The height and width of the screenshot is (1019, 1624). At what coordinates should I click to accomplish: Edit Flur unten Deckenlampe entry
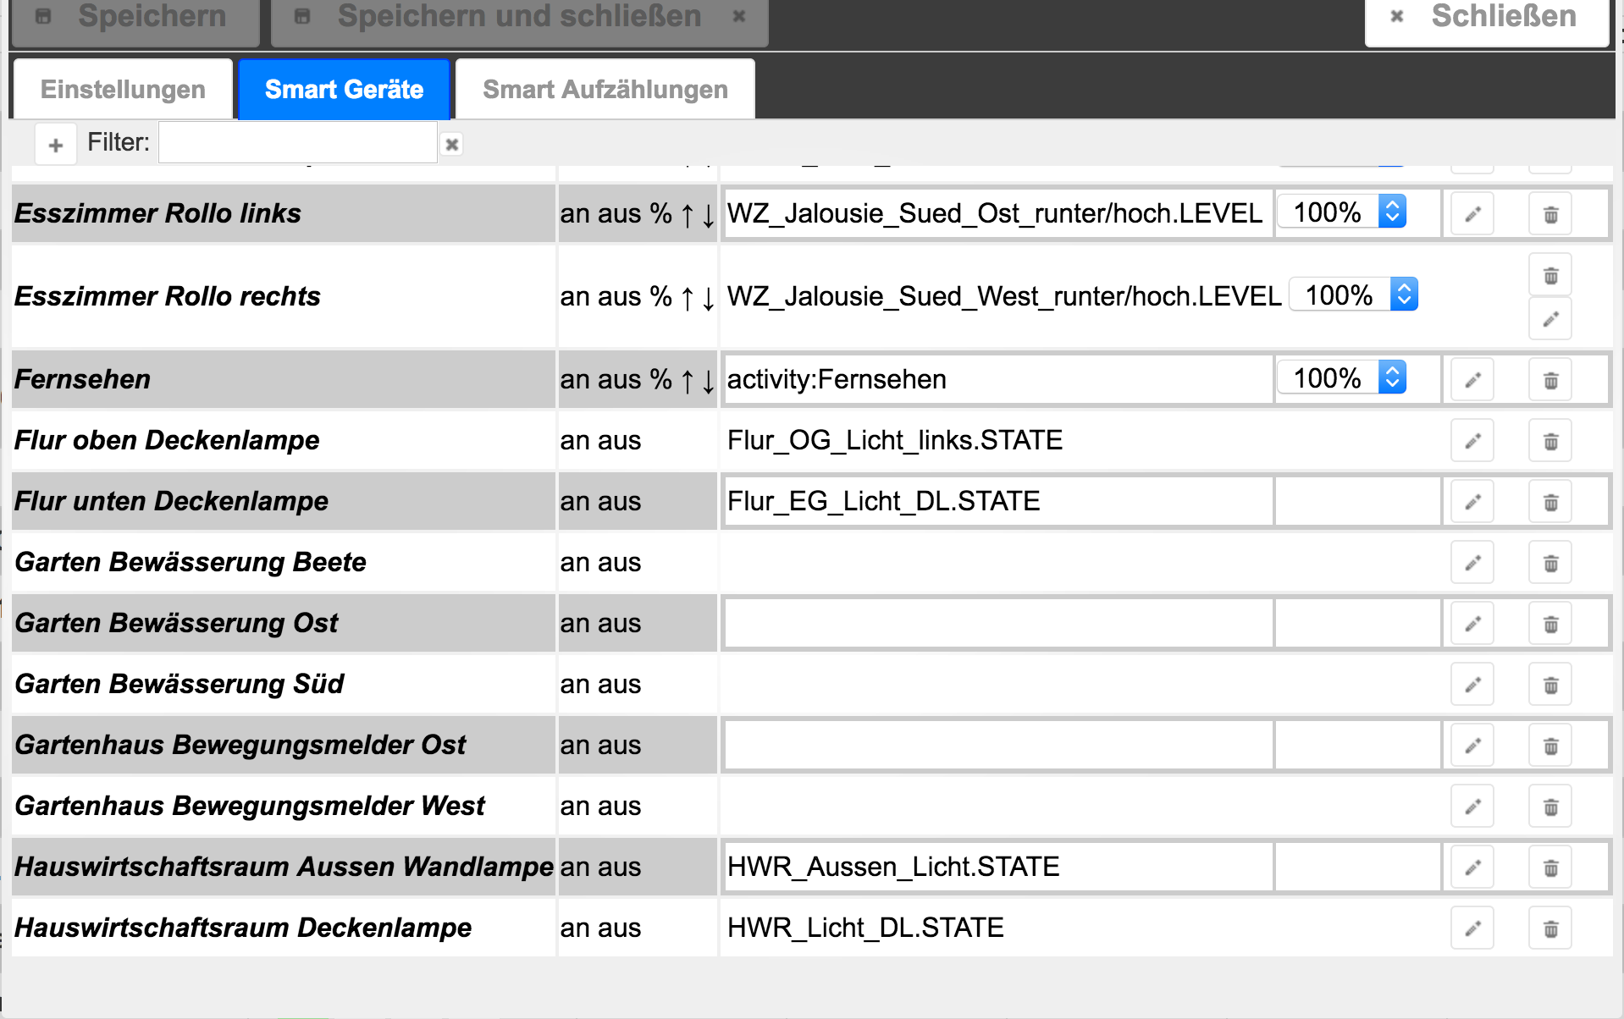click(1472, 502)
